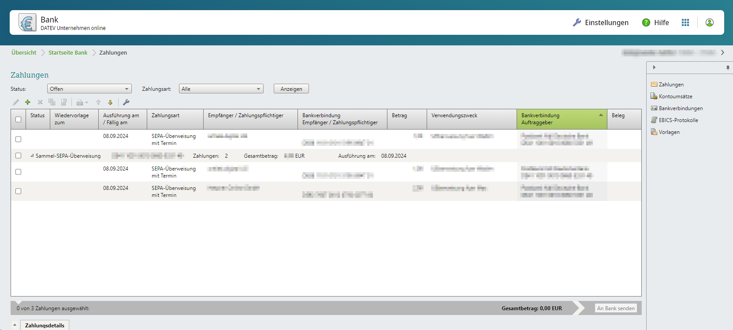
Task: Open EBICS-Protokolle in the right sidebar
Action: click(678, 120)
